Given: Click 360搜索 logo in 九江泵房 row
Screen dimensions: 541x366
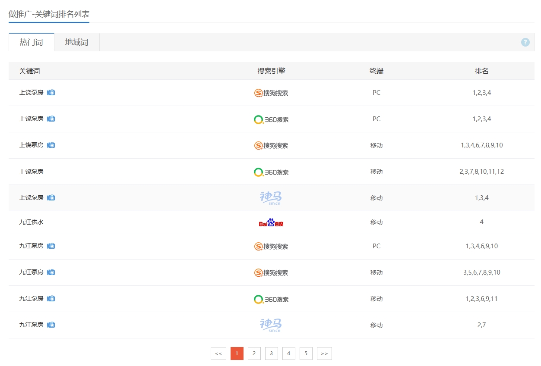Looking at the screenshot, I should coord(271,299).
